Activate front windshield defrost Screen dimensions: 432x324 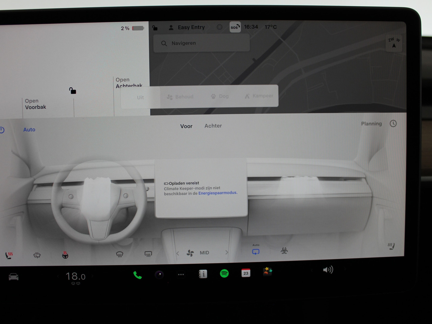coord(120,254)
